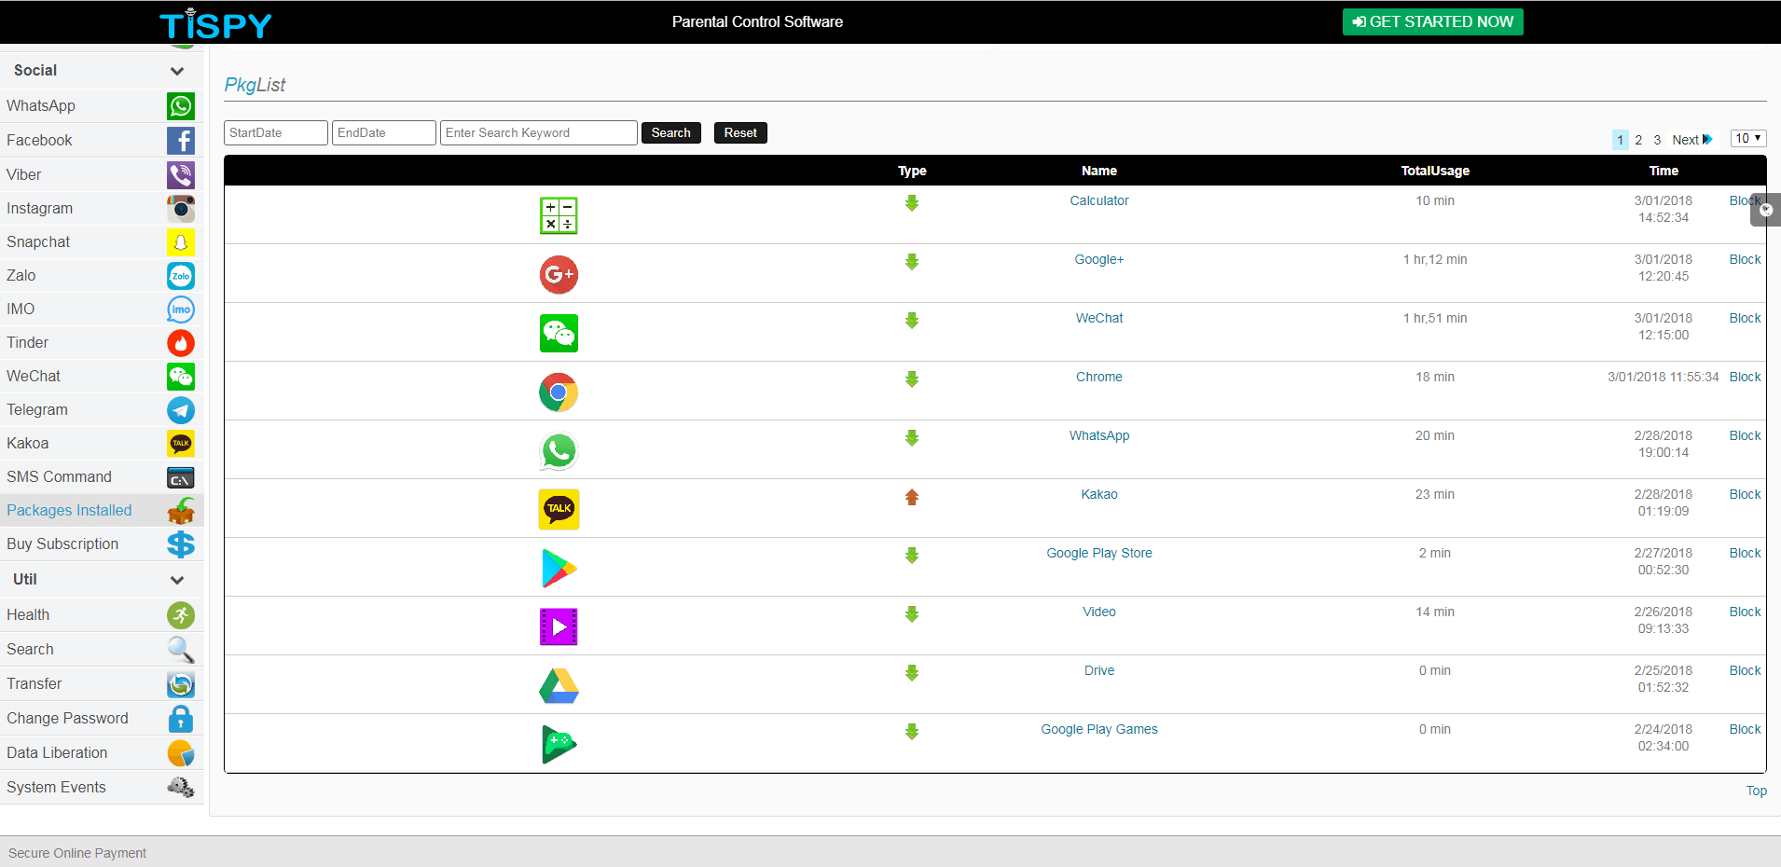Open Snapchat icon in sidebar
The height and width of the screenshot is (867, 1781).
coord(181,242)
